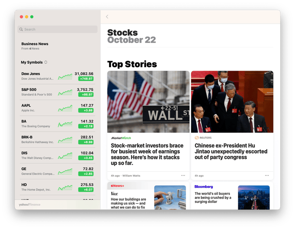Select the Dow Jones symbol row
The height and width of the screenshot is (229, 295).
pyautogui.click(x=57, y=76)
